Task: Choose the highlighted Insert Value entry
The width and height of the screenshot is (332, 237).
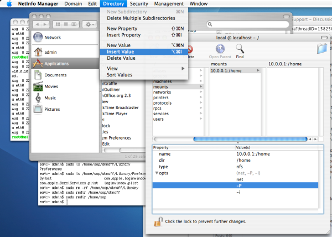Action: click(144, 51)
